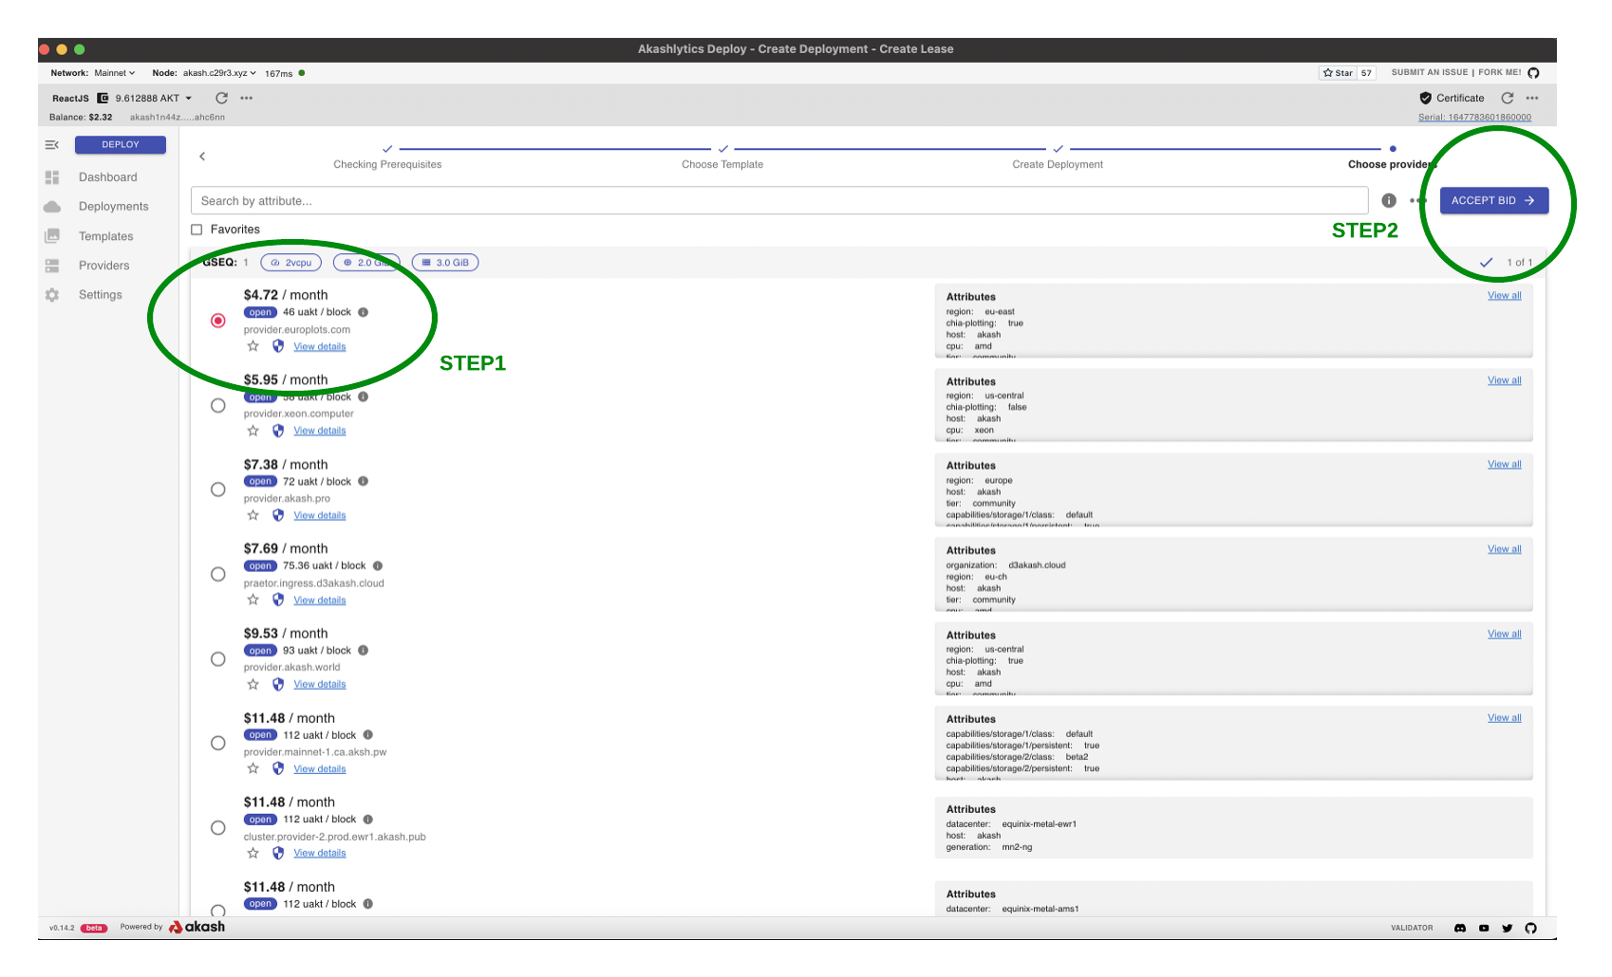Click info icon next to 46 uakt / block
The image size is (1612, 977).
point(363,312)
